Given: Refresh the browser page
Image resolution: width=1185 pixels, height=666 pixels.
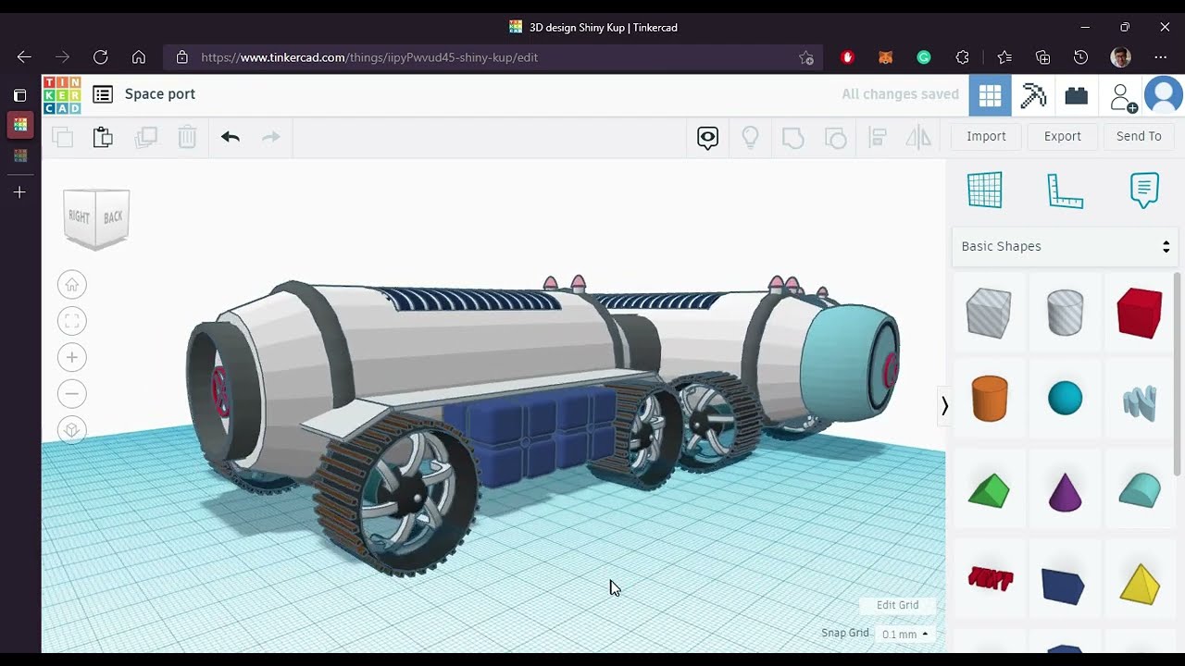Looking at the screenshot, I should tap(100, 57).
